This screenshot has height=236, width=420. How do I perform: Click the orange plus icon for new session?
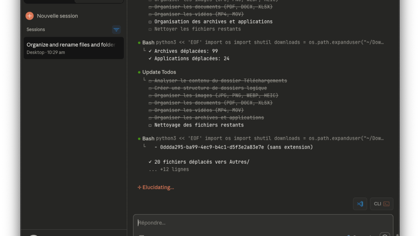click(29, 16)
